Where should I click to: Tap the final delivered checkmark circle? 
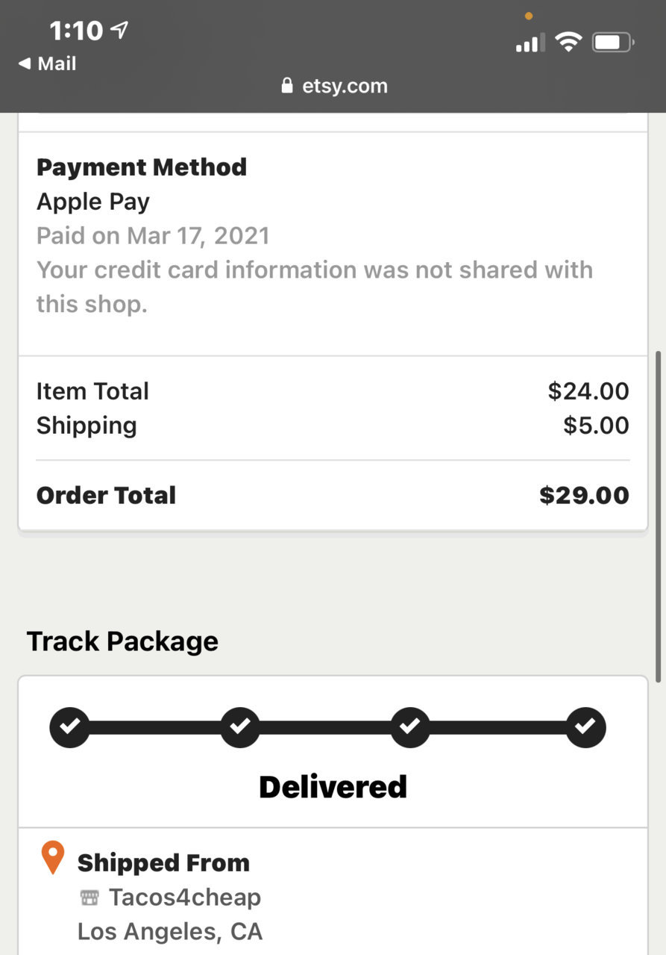point(585,727)
